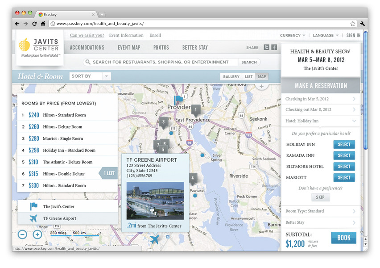
Task: Click the airplane marker on the map
Action: point(155,239)
